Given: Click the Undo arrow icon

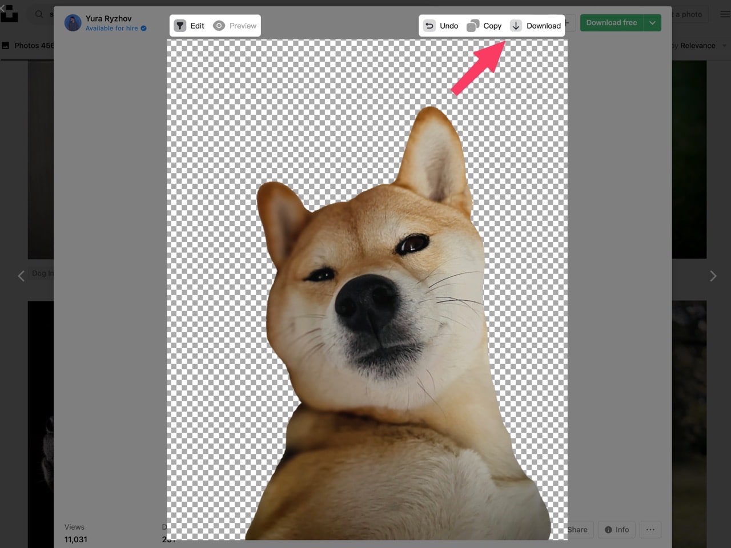Looking at the screenshot, I should point(429,26).
